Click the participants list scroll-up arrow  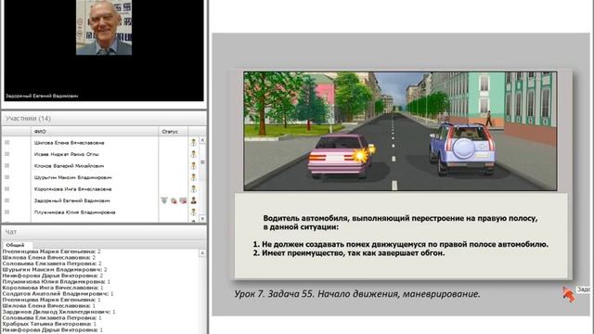pos(202,140)
